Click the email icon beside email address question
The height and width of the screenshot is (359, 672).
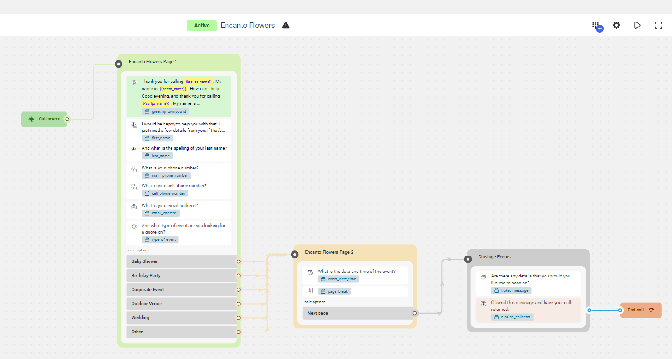click(134, 207)
